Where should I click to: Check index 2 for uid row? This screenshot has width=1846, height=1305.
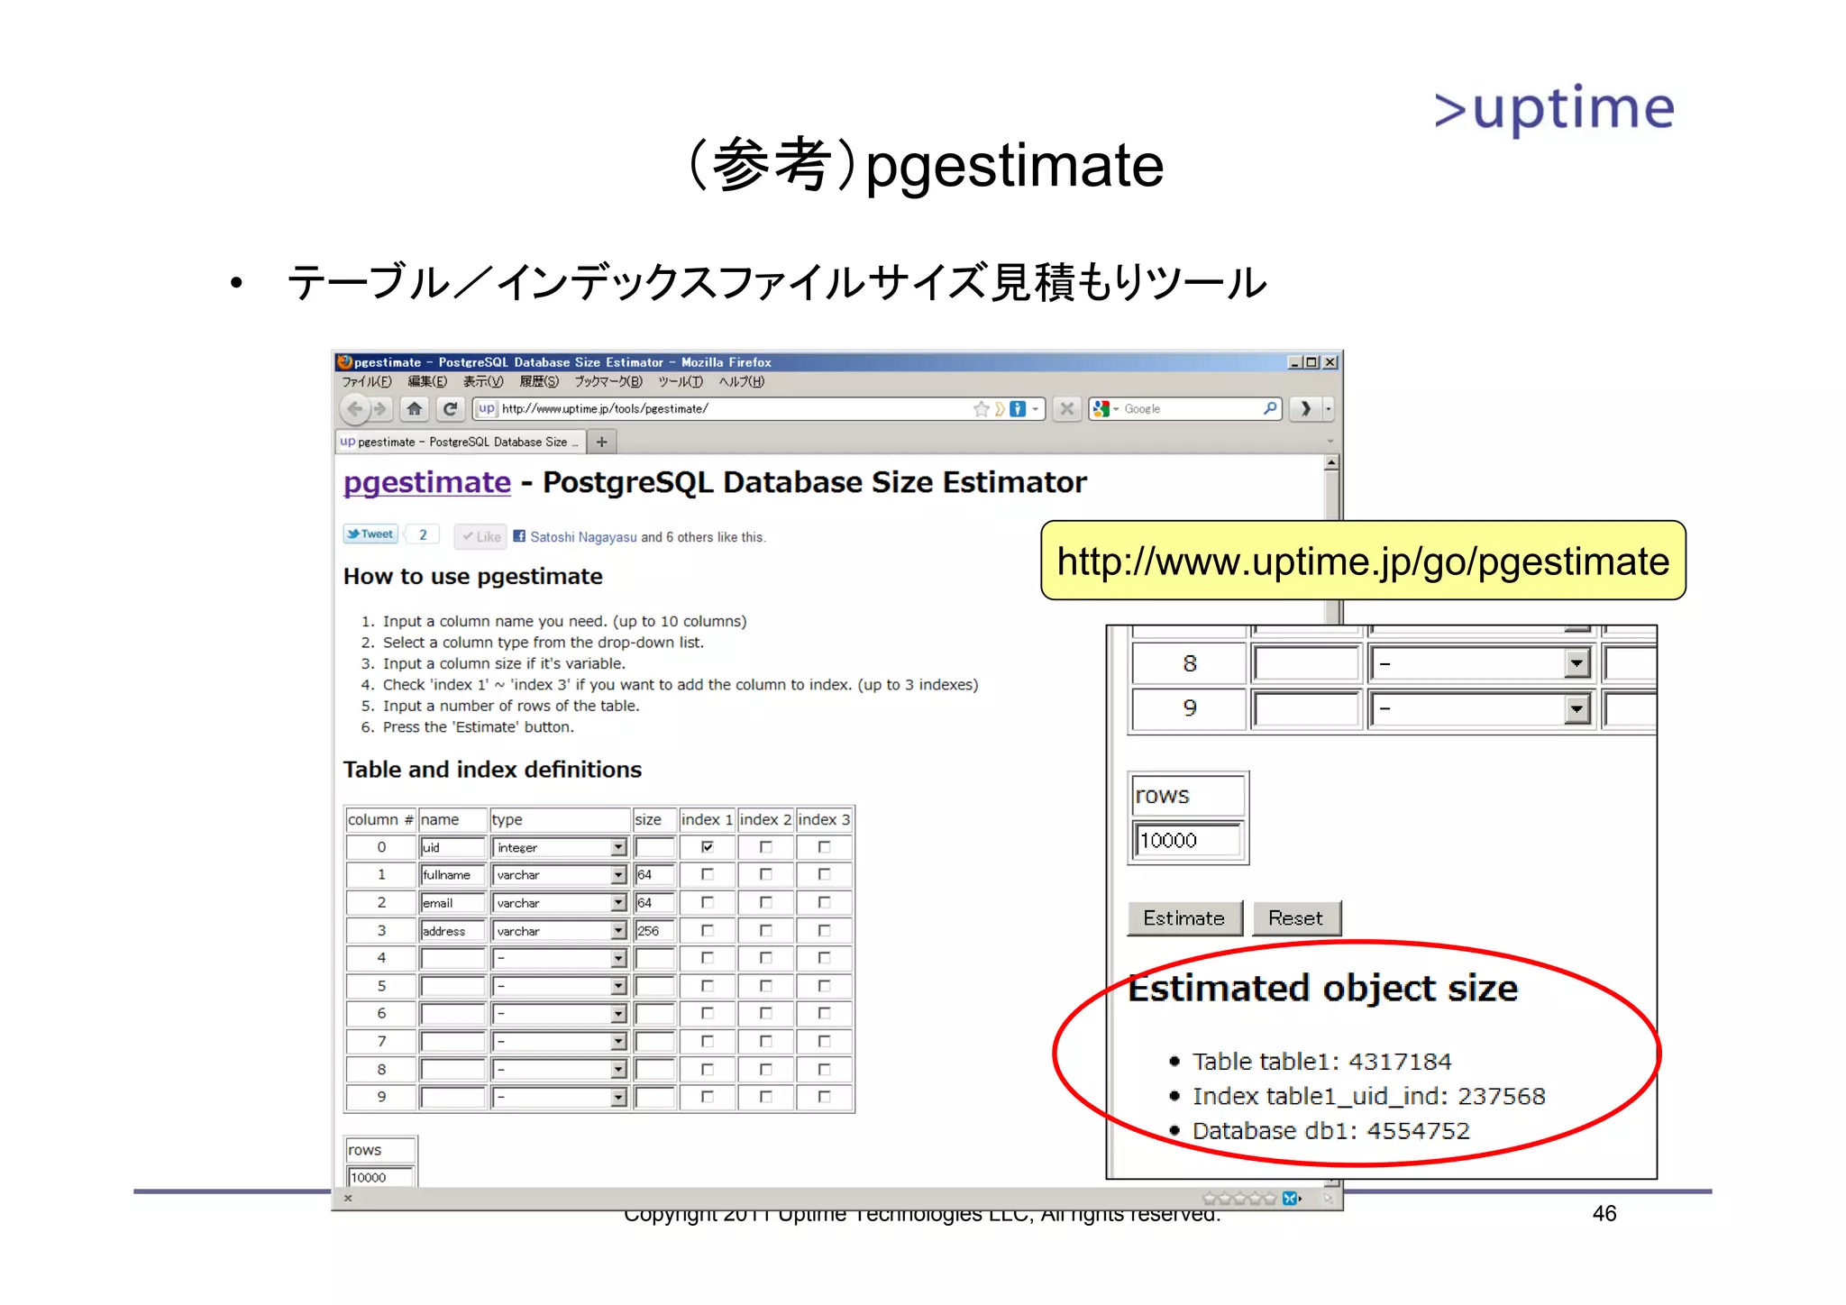766,847
